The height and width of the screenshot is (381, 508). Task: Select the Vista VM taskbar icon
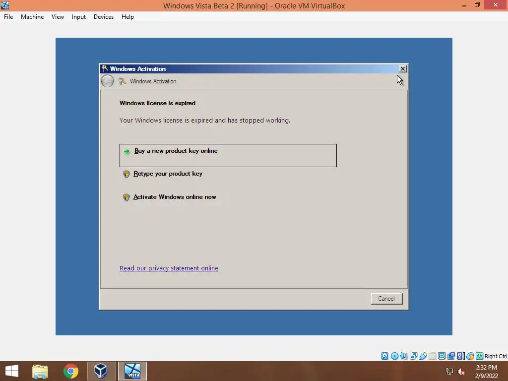[132, 371]
